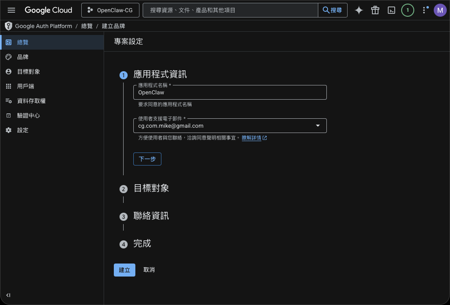Open the 瞭解詳情 link
The image size is (450, 305).
(x=251, y=138)
